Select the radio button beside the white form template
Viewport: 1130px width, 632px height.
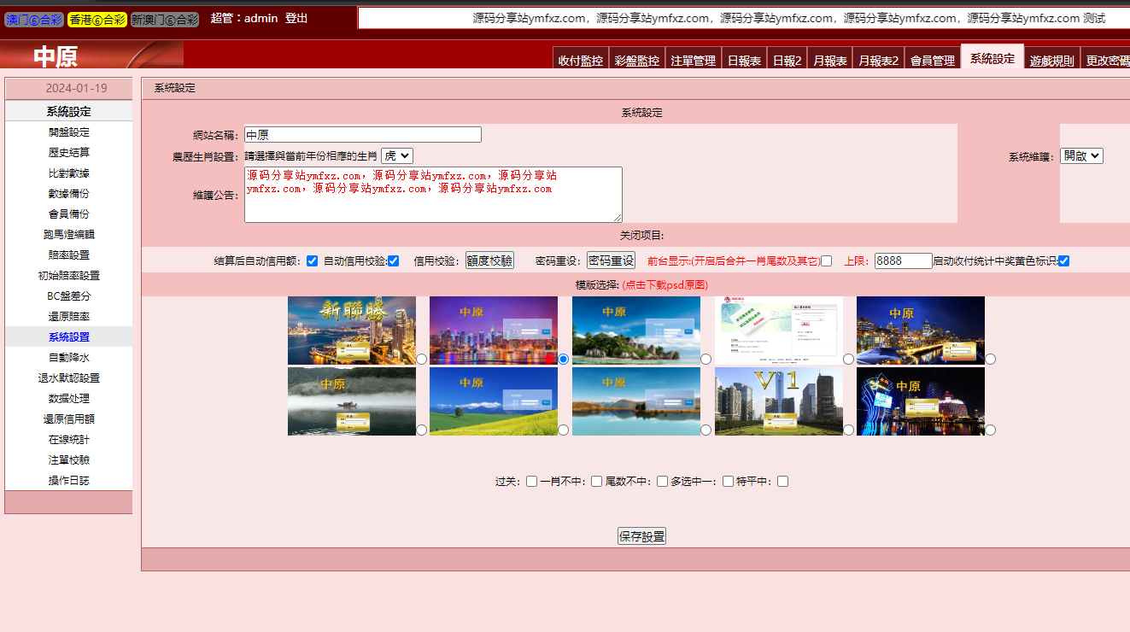click(848, 360)
